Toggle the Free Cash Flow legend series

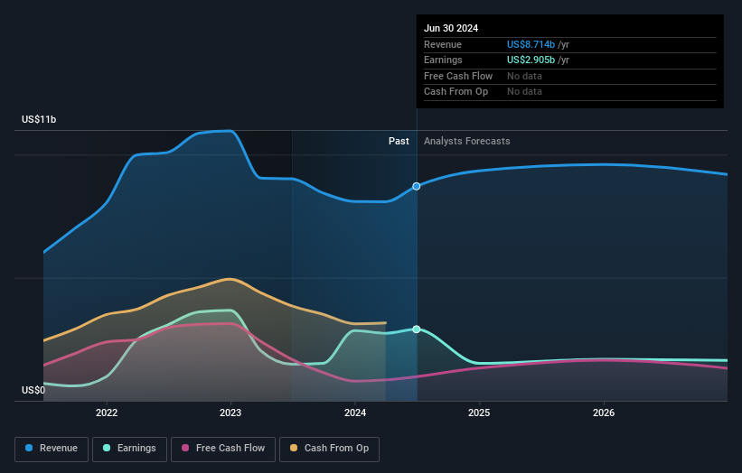(223, 449)
